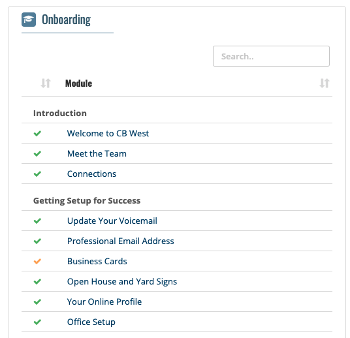
Task: Open the Meet the Team module
Action: [97, 154]
